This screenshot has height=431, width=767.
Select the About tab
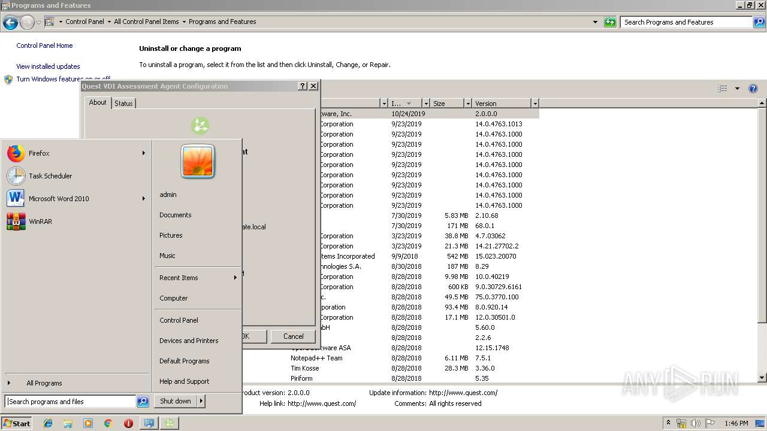point(98,102)
